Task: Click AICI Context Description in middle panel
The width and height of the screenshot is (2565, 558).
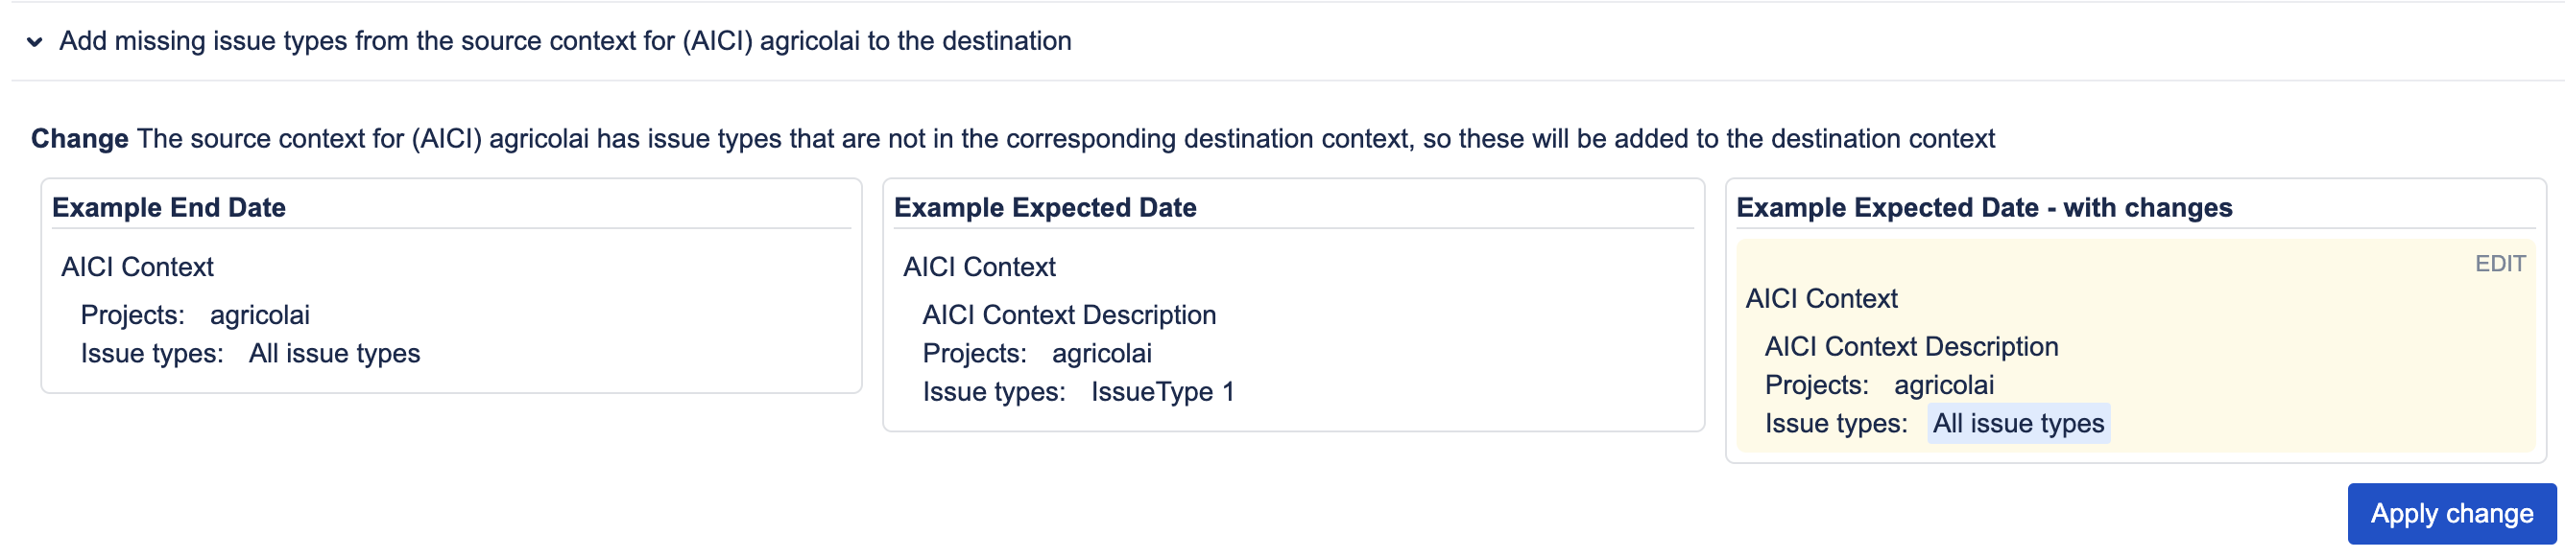Action: [x=1068, y=314]
